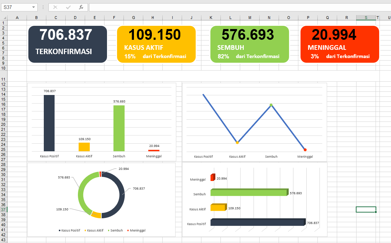
Task: Click the Insert Function (fx) icon
Action: pyautogui.click(x=81, y=7)
